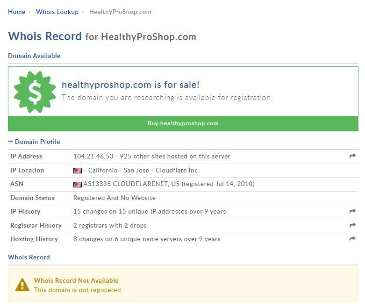
Task: Open IP History details via arrow icon
Action: point(353,211)
